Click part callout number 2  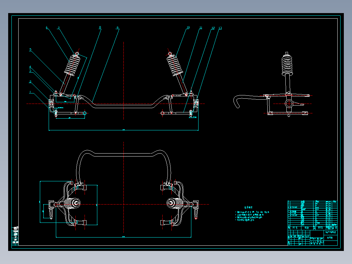[x=30, y=82]
